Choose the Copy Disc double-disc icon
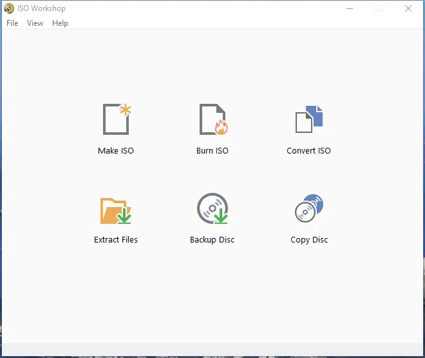 [x=309, y=208]
